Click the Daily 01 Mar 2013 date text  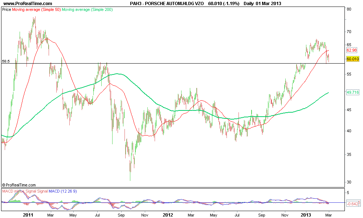(x=262, y=4)
